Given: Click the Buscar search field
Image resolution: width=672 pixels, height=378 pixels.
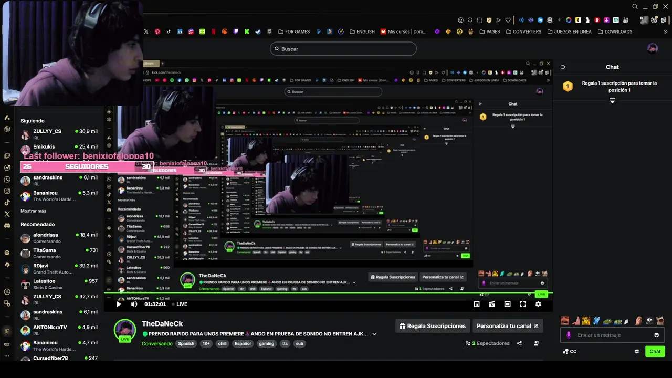Looking at the screenshot, I should point(343,49).
